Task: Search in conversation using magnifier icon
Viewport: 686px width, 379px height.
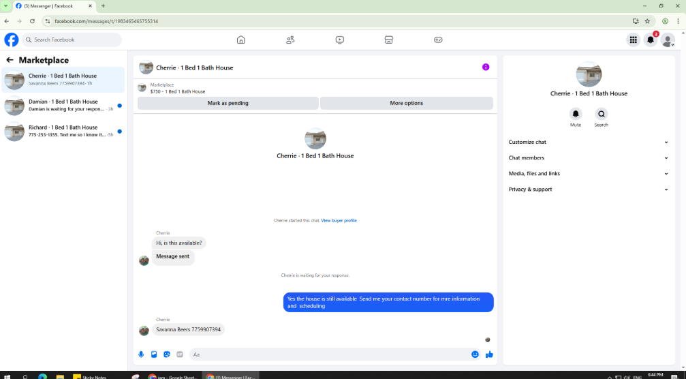Action: pyautogui.click(x=601, y=114)
